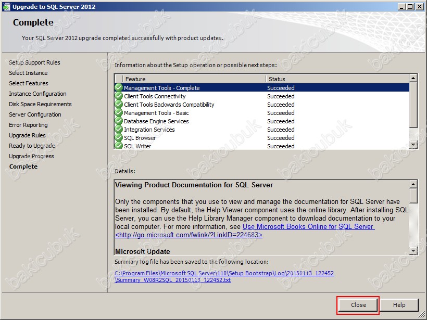Select the Management Tools - Basic row
The width and height of the screenshot is (427, 320).
click(262, 113)
